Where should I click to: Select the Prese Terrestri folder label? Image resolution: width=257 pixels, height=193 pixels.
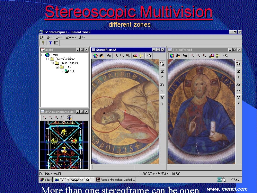[x=69, y=63]
